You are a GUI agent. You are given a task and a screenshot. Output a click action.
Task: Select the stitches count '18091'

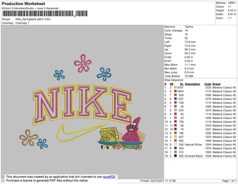pos(232,3)
